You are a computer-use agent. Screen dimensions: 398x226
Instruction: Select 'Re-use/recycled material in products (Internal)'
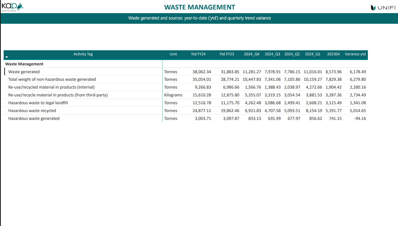point(51,87)
